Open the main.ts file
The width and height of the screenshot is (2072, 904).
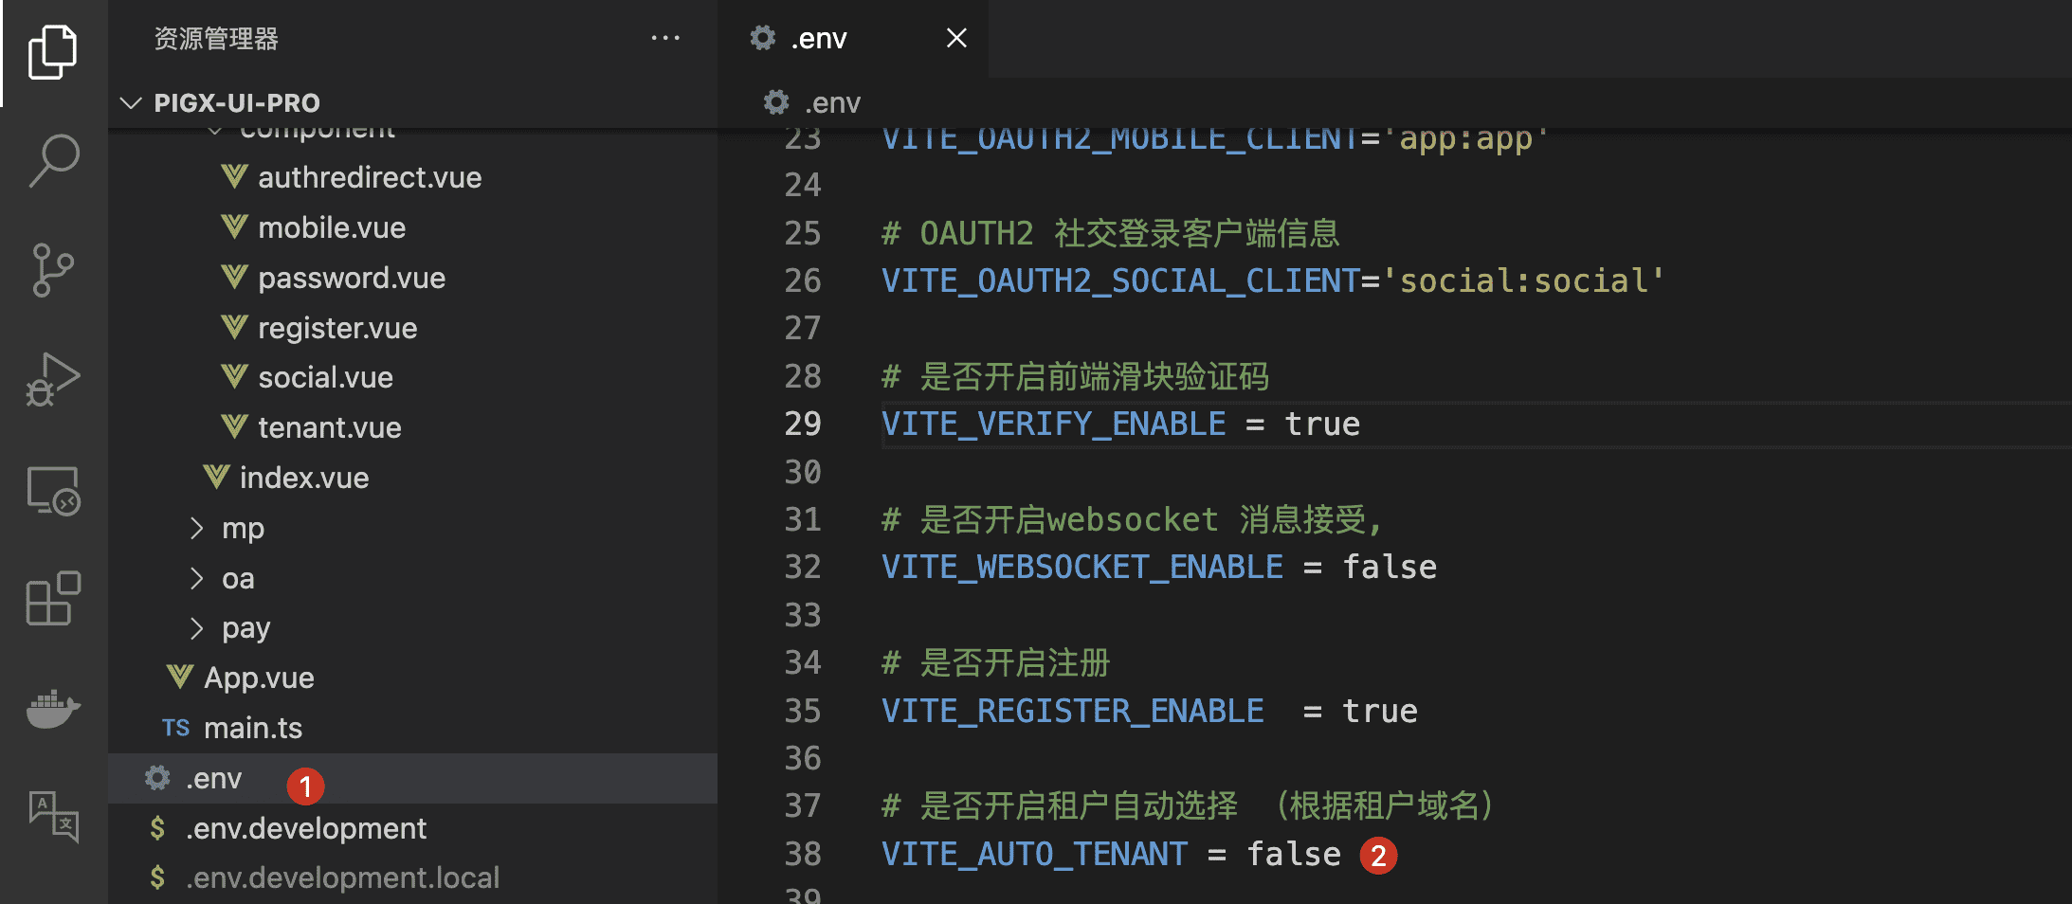point(253,728)
